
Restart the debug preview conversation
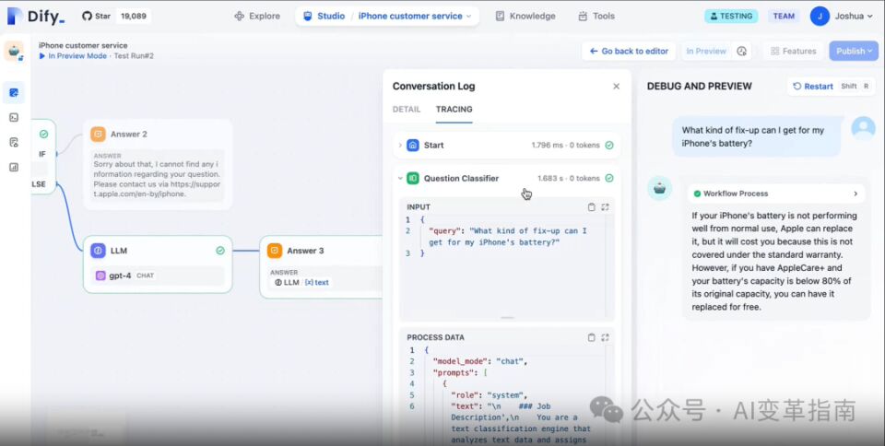pyautogui.click(x=813, y=86)
